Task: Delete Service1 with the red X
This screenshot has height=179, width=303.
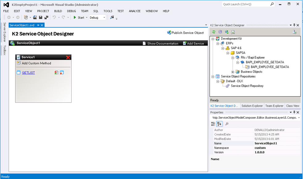Action: pyautogui.click(x=68, y=57)
